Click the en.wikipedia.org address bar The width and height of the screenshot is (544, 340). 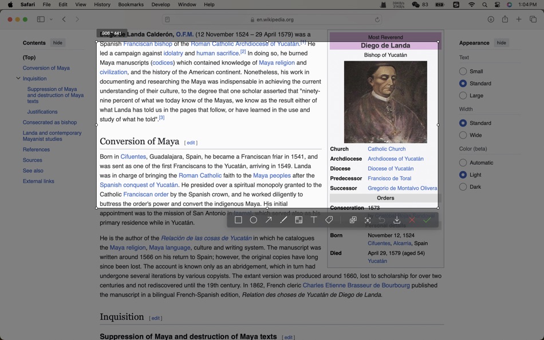point(271,20)
